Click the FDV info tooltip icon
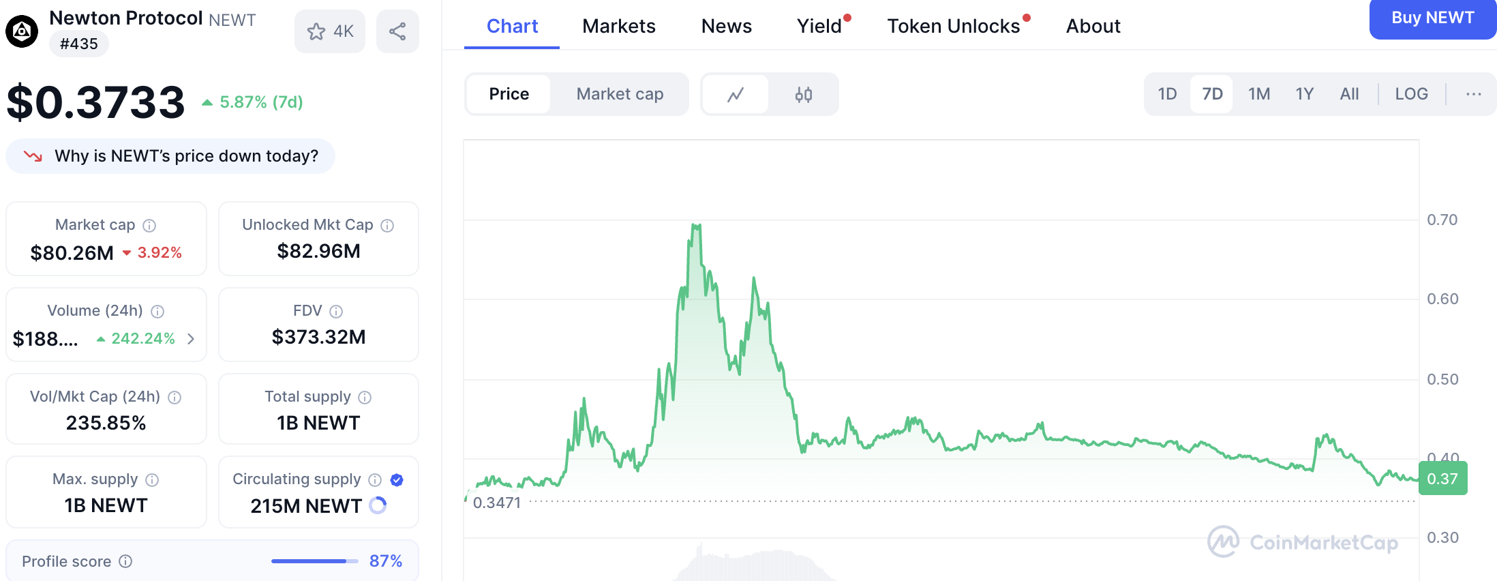Viewport: 1497px width, 581px height. click(336, 311)
